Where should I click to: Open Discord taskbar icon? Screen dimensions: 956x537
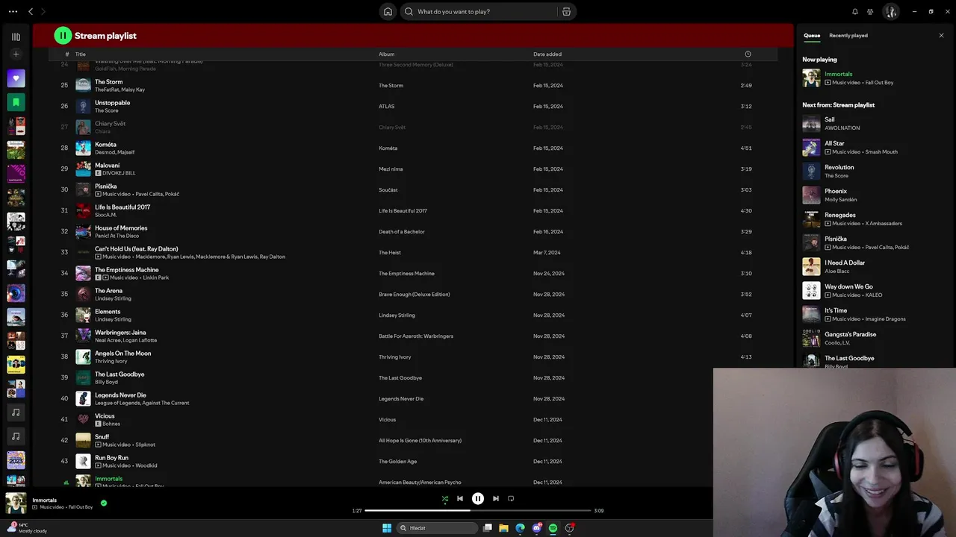tap(536, 528)
